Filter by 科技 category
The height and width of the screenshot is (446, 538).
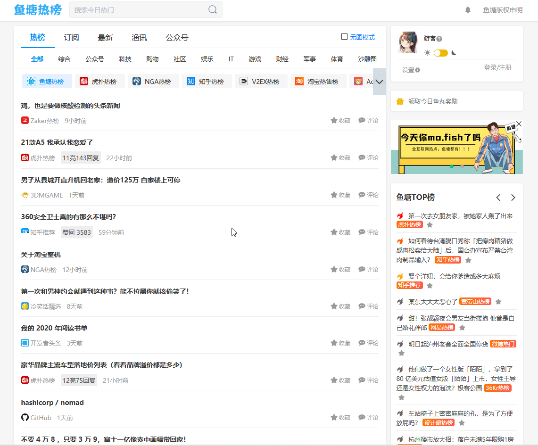tap(125, 59)
